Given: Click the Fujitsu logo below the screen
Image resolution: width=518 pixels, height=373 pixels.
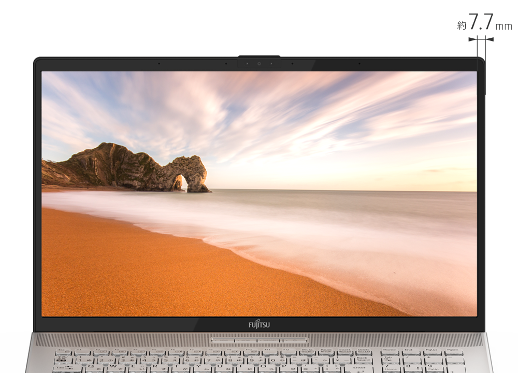Looking at the screenshot, I should [x=259, y=325].
